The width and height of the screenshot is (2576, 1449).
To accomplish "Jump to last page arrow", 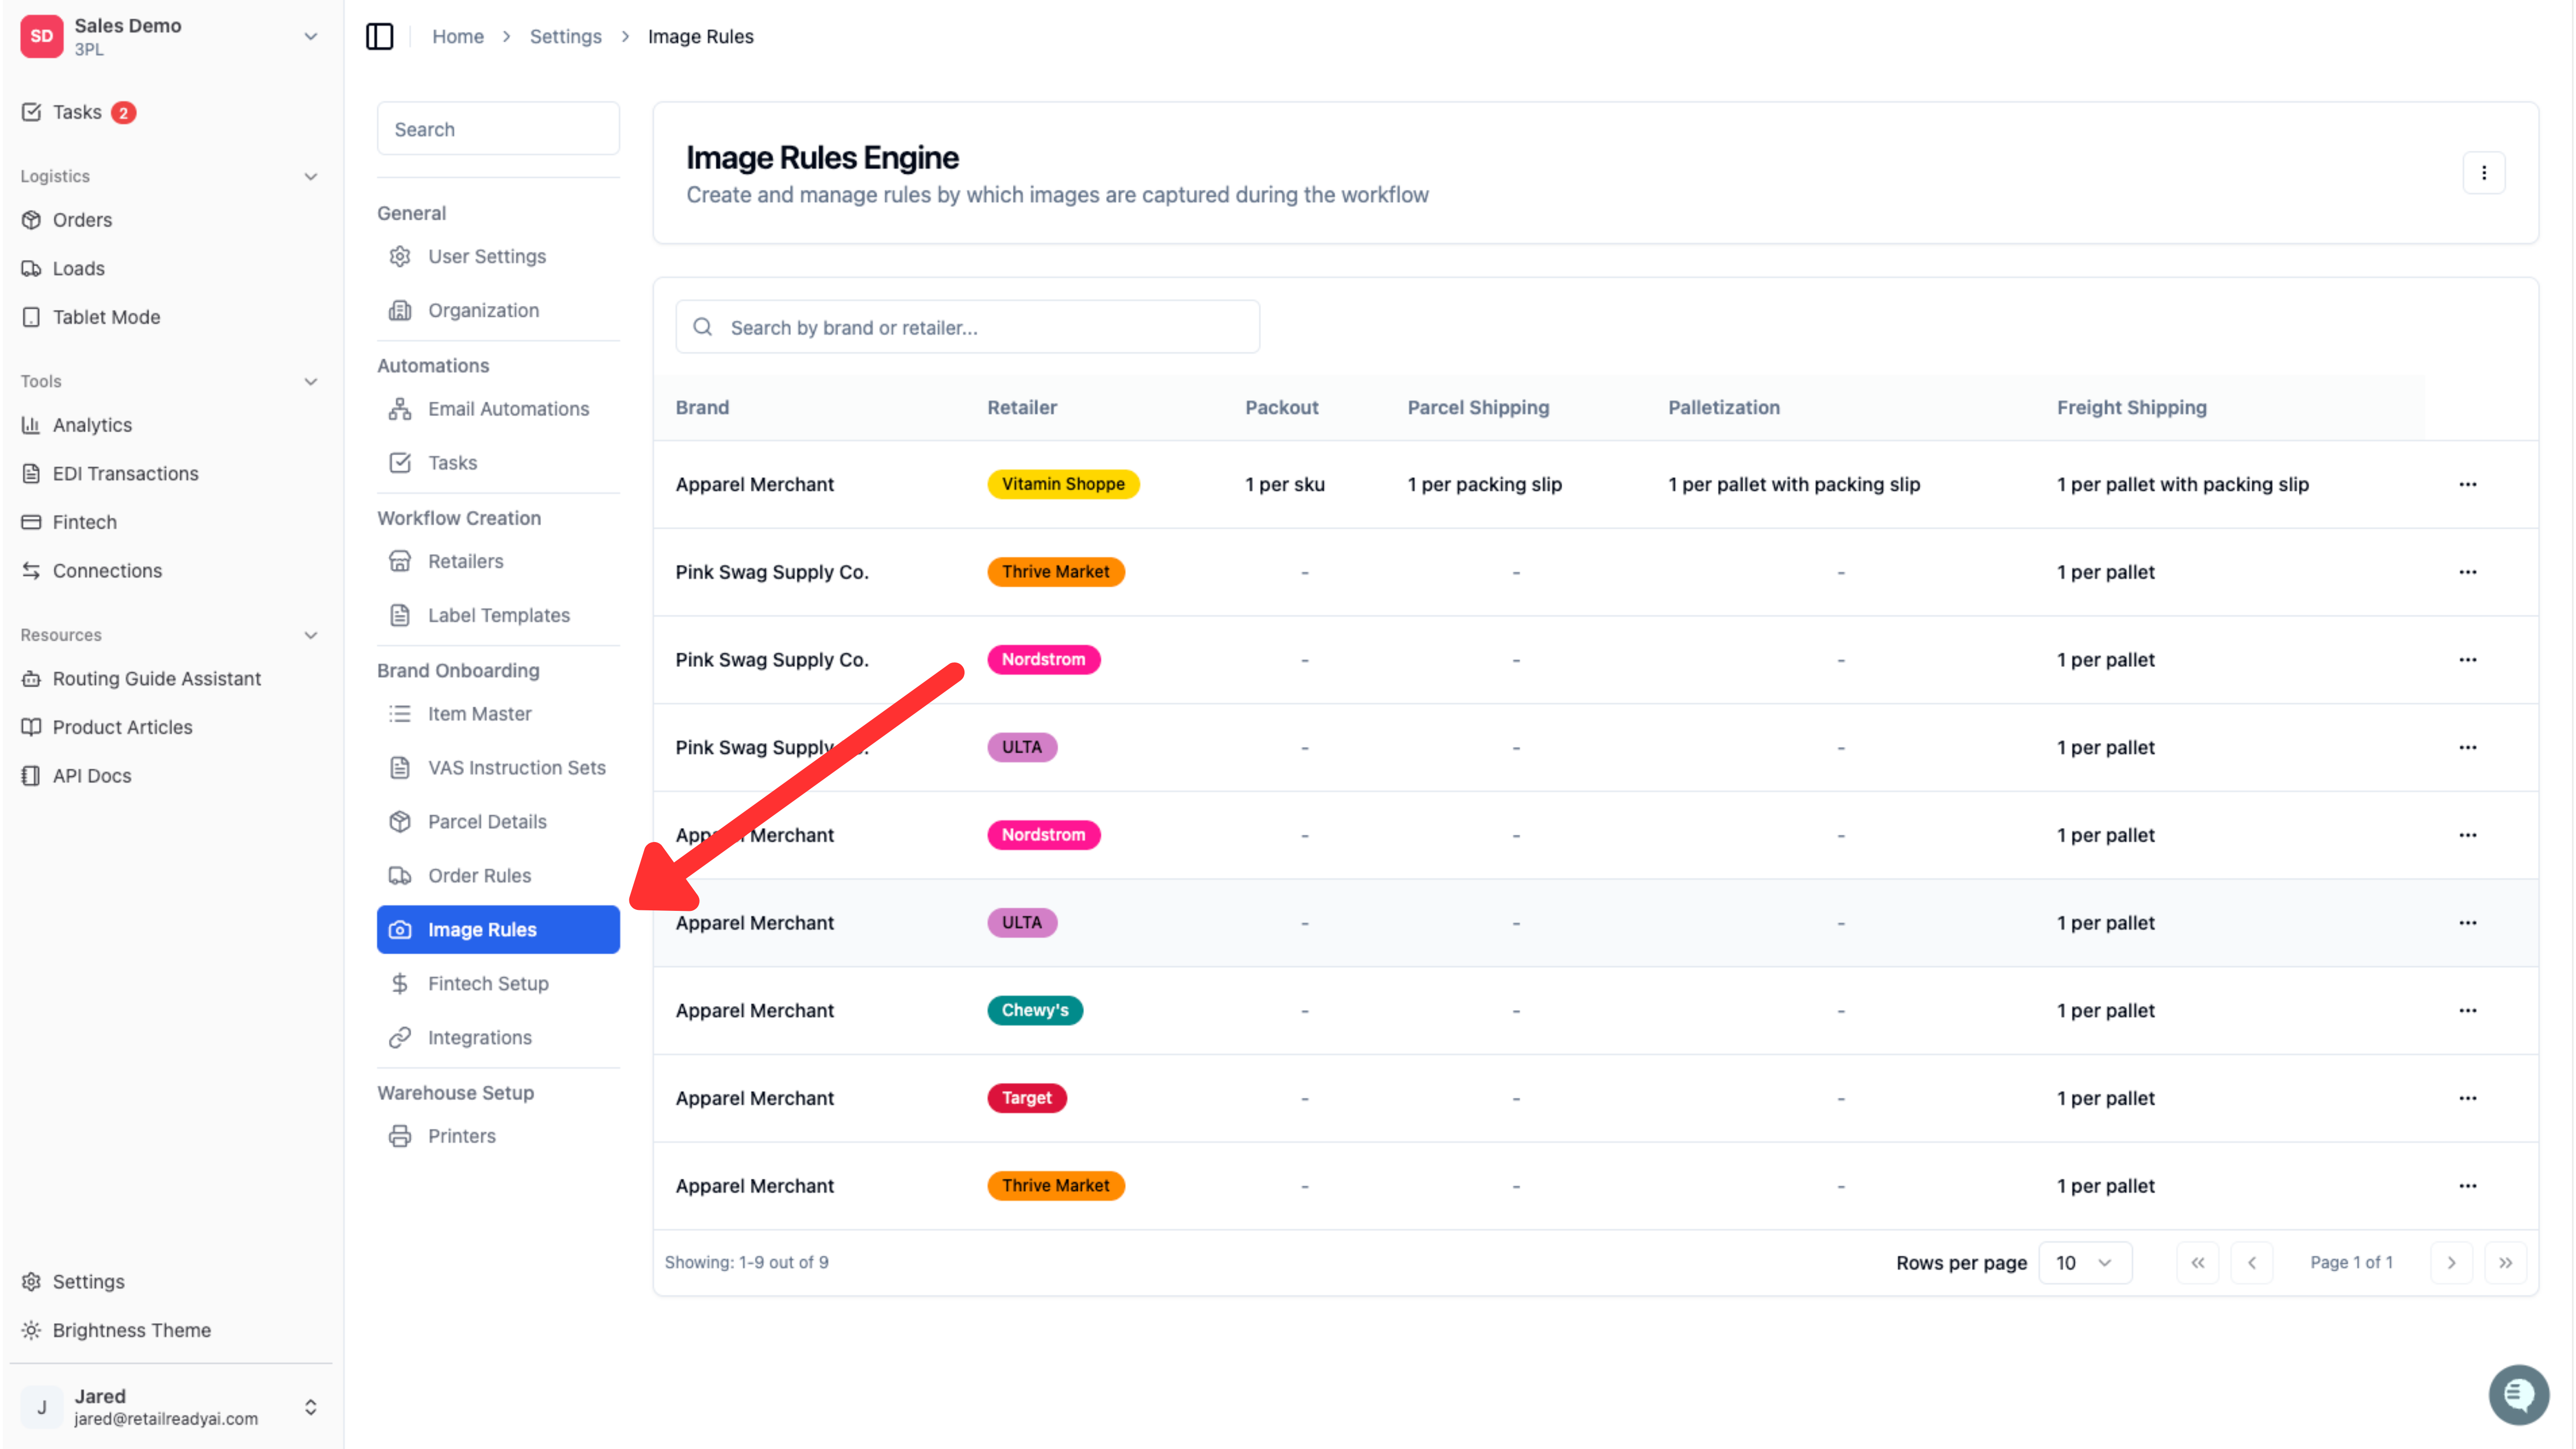I will coord(2505,1262).
